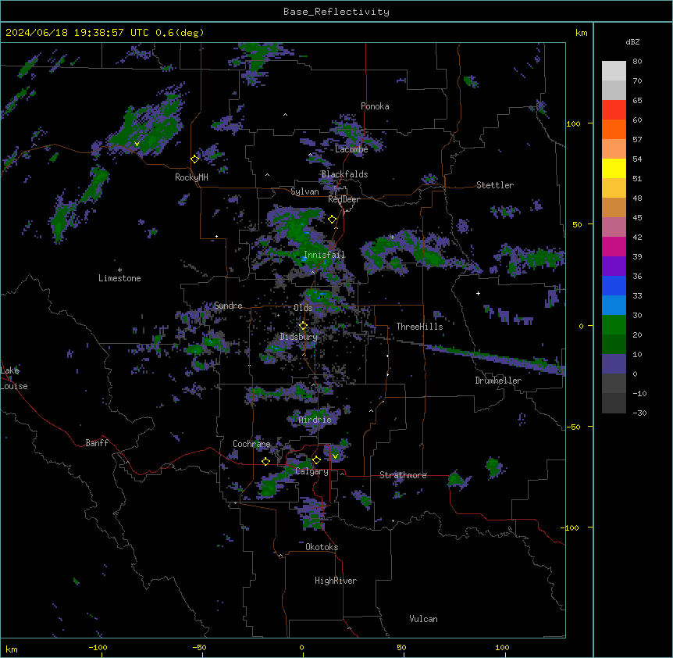Click the asterisk marker above Limestone
This screenshot has width=673, height=658.
(x=119, y=270)
